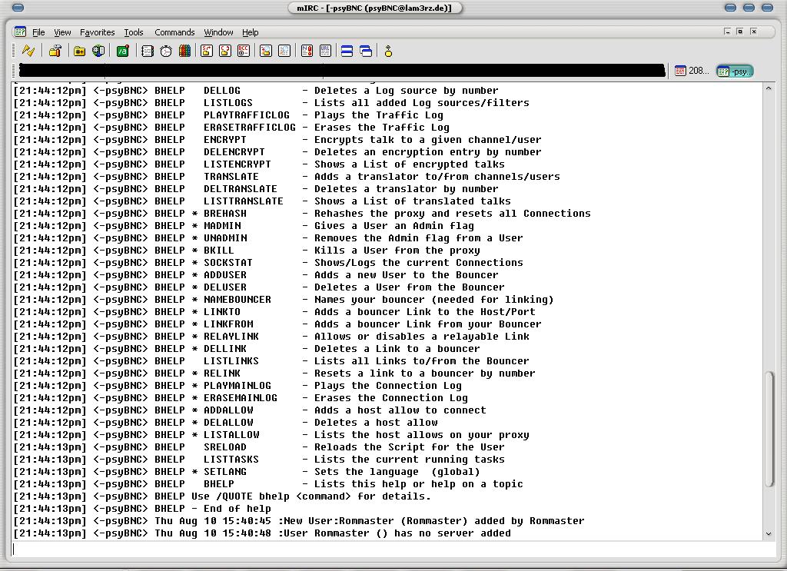This screenshot has height=571, width=787.
Task: Click the LISTENCRYPT help line
Action: (x=259, y=164)
